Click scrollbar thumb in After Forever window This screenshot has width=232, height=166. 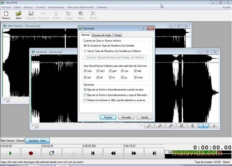8,100
